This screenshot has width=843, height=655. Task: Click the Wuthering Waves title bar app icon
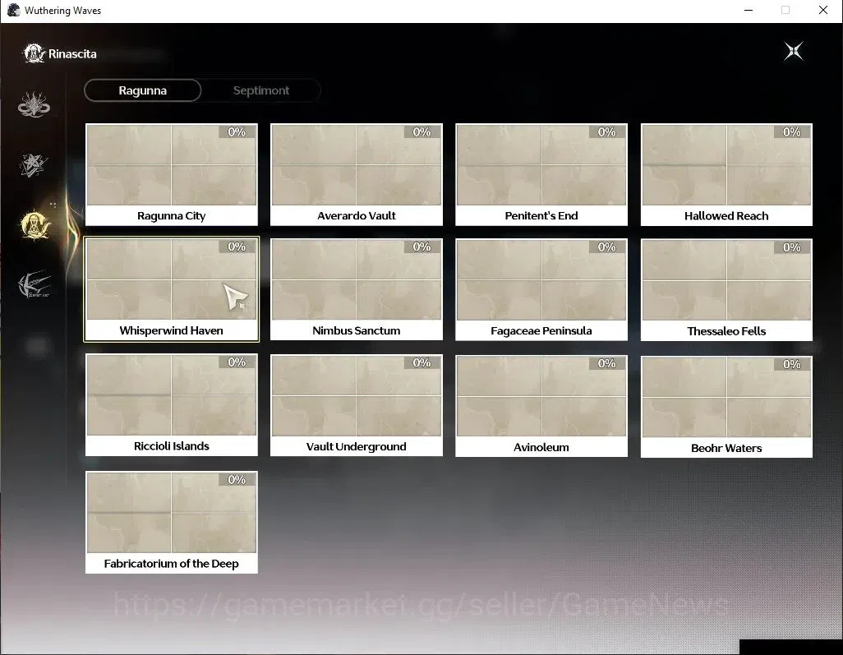(13, 10)
